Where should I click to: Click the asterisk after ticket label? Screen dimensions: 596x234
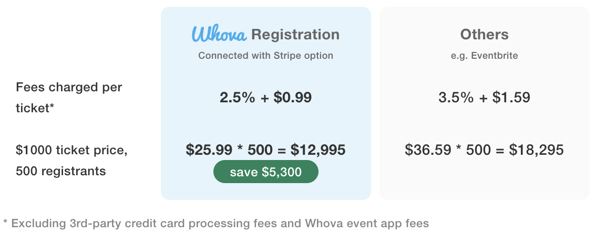click(x=52, y=107)
